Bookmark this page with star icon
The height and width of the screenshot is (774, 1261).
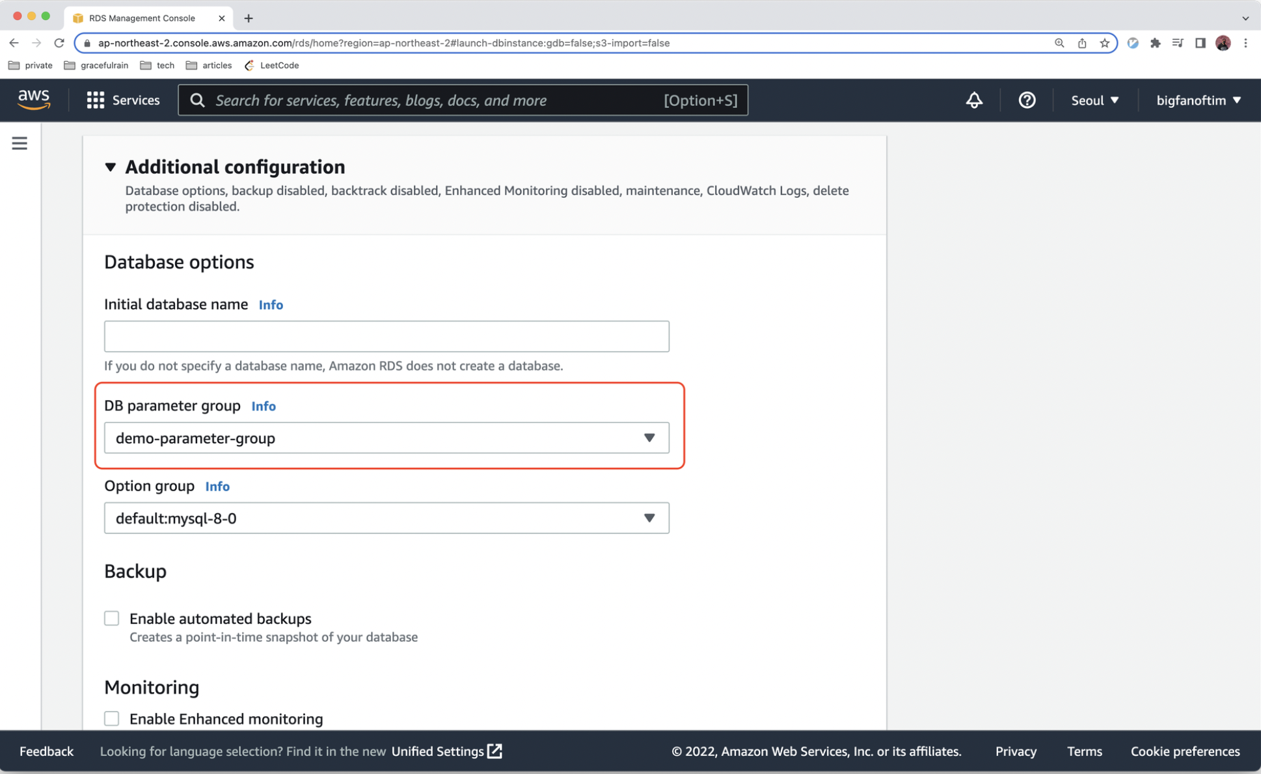[x=1104, y=43]
